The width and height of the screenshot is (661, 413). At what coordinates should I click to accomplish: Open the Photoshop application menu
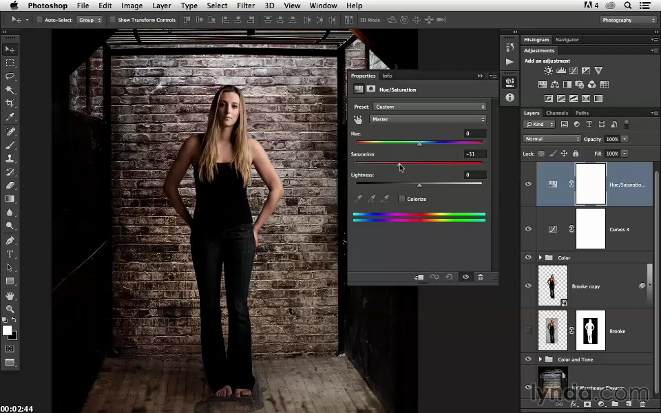(48, 6)
